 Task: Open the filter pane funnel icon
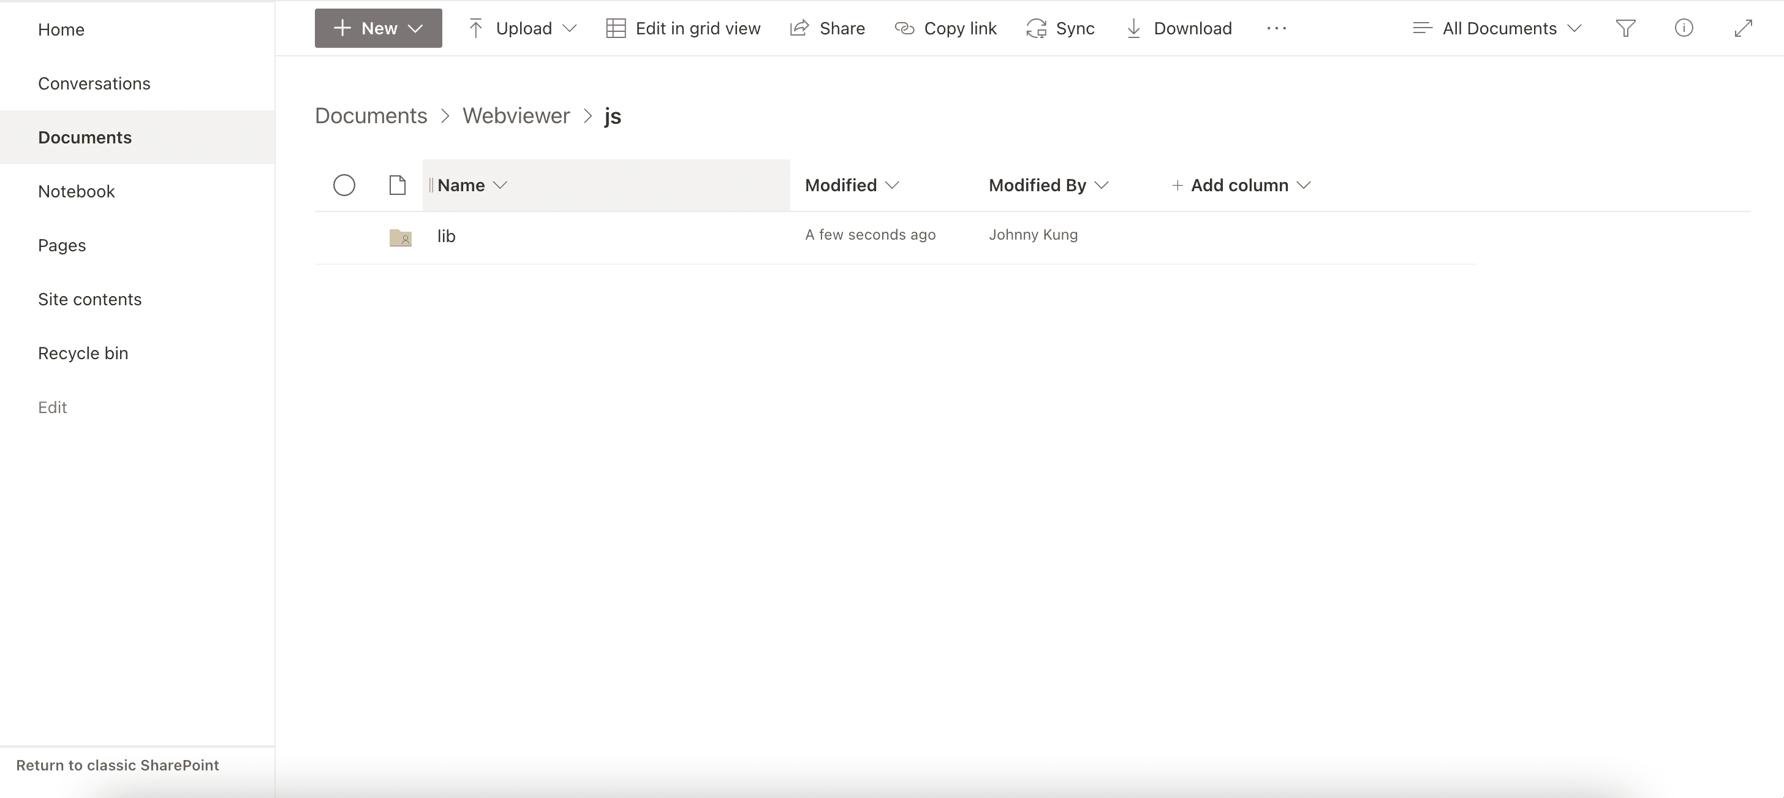tap(1625, 28)
